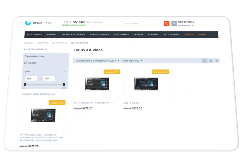The width and height of the screenshot is (243, 162).
Task: Open the Apparel menu item
Action: point(52,34)
